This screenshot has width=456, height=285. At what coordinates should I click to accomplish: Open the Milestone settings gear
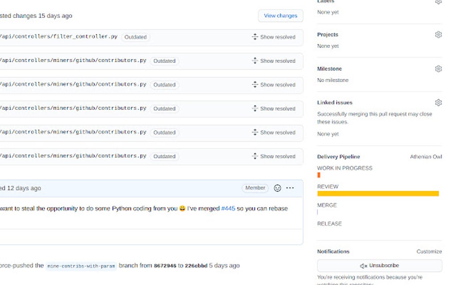pyautogui.click(x=439, y=68)
